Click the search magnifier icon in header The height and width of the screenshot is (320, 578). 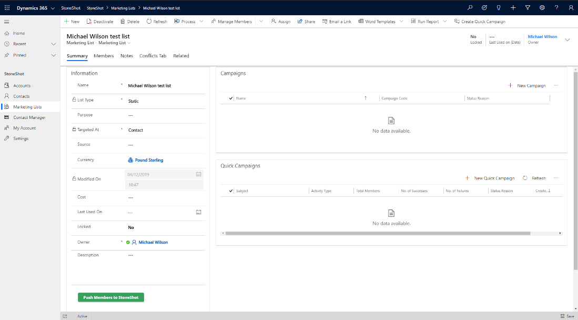[470, 8]
